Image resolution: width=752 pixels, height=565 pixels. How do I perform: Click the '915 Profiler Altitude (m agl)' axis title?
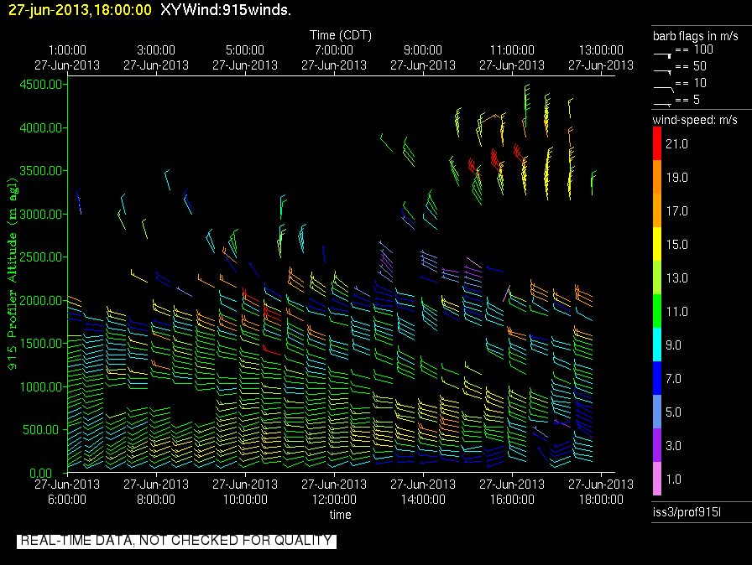pyautogui.click(x=12, y=274)
